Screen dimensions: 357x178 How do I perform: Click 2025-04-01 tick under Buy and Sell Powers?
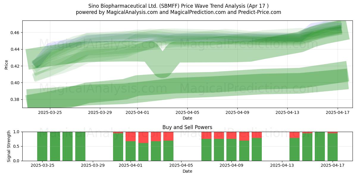131,166
